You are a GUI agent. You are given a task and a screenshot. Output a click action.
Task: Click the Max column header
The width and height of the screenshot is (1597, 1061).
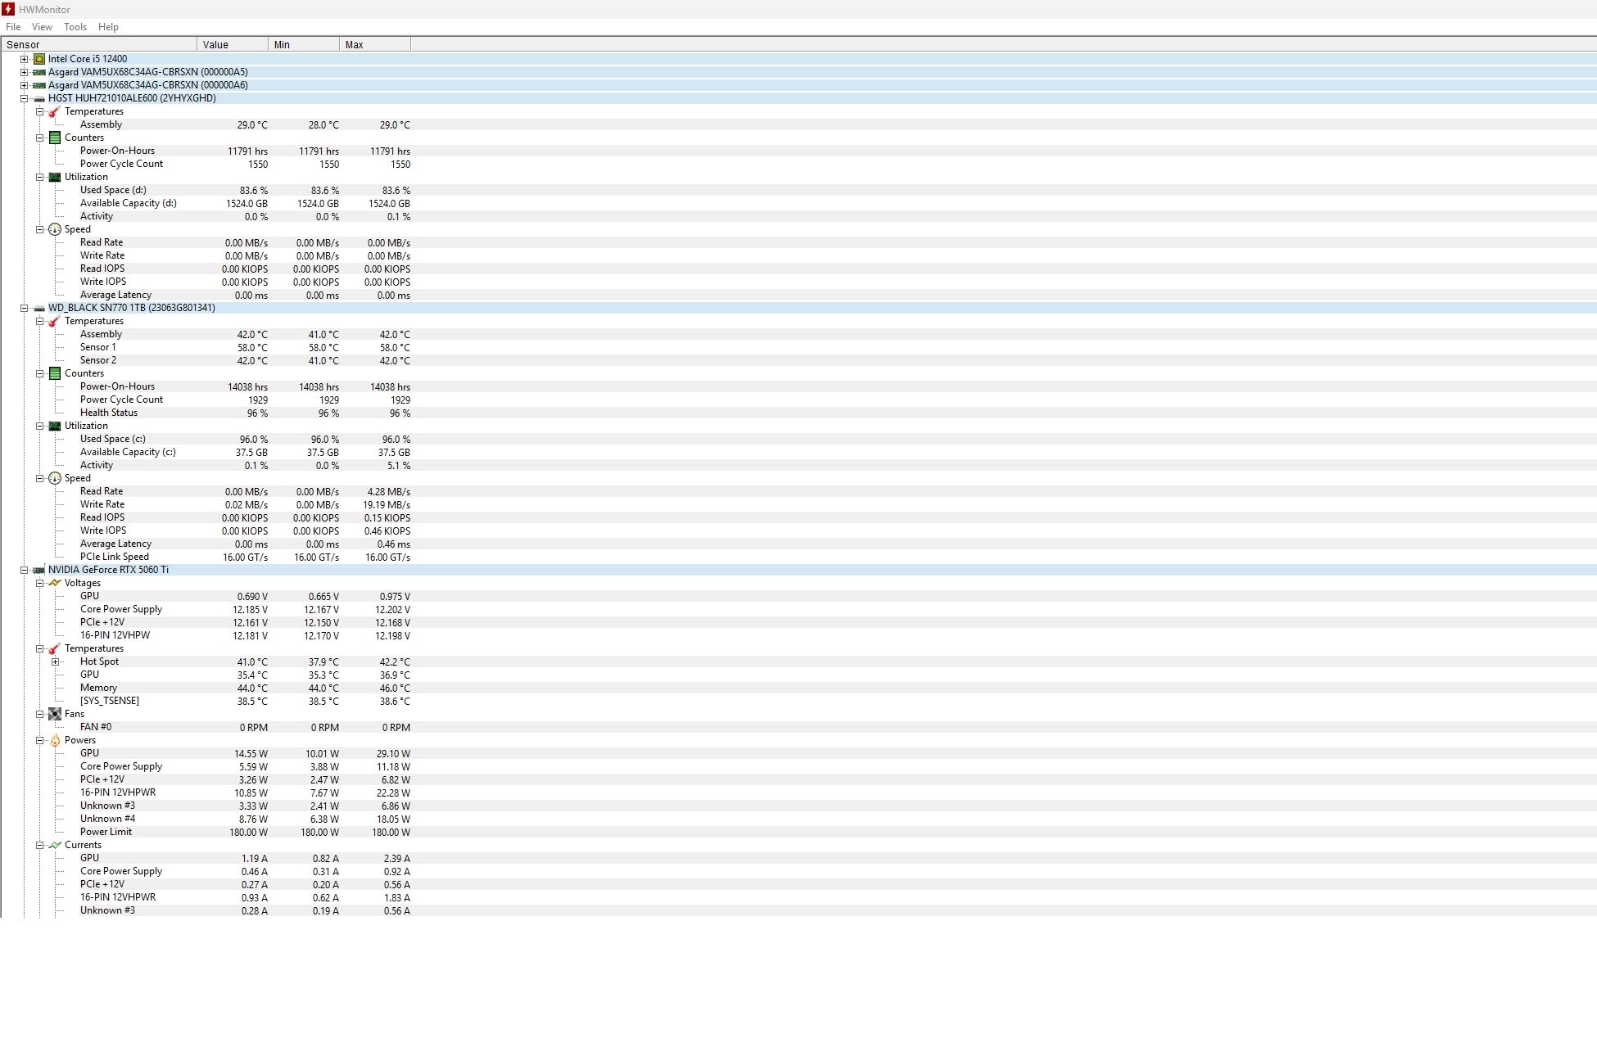(375, 44)
